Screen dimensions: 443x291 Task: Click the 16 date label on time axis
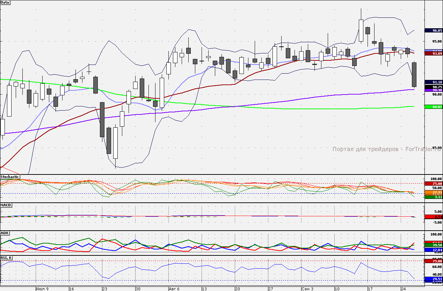click(x=71, y=289)
